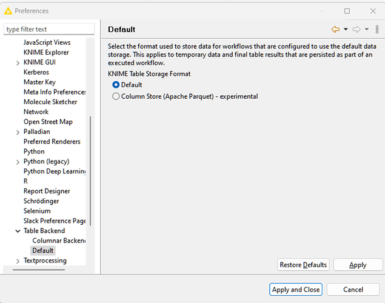This screenshot has height=303, width=385.
Task: Open Kerberos preferences page
Action: (36, 72)
